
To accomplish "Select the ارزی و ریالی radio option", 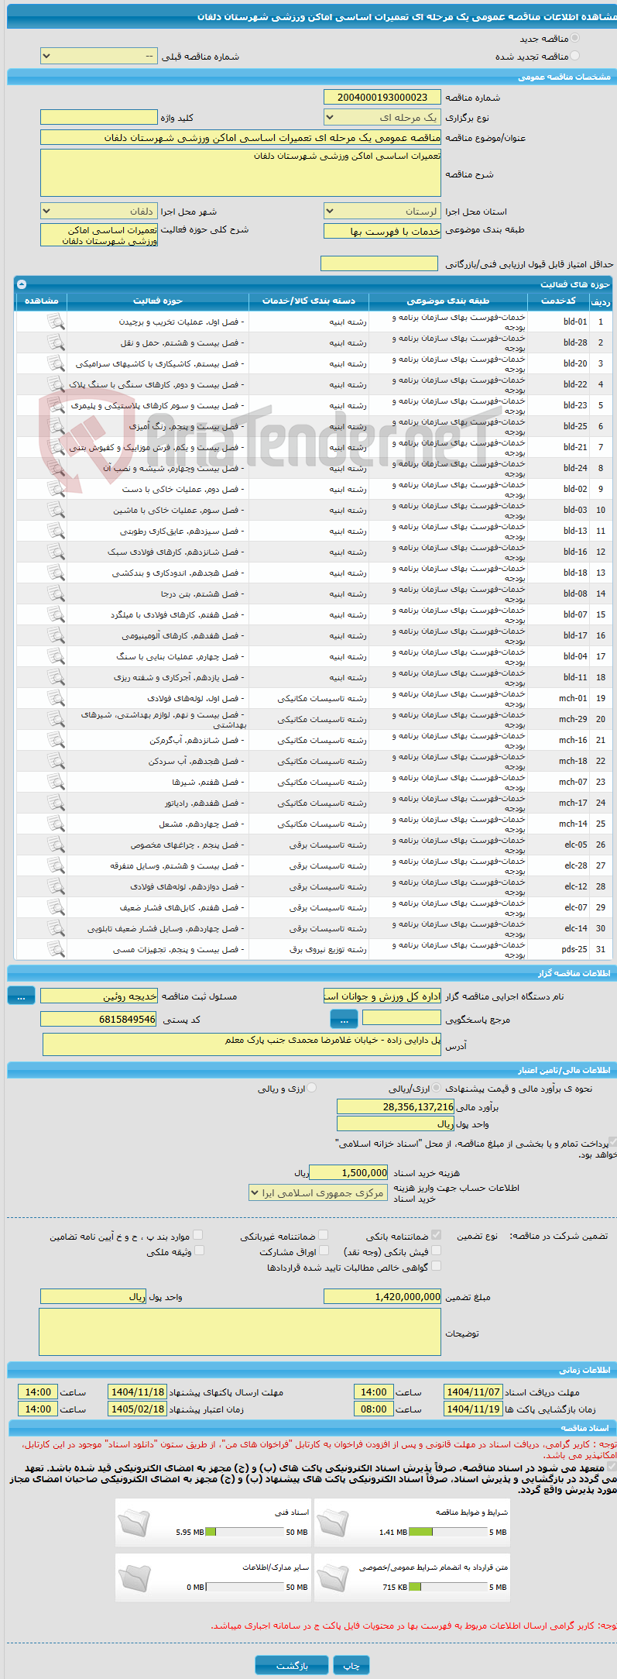I will click(312, 1088).
